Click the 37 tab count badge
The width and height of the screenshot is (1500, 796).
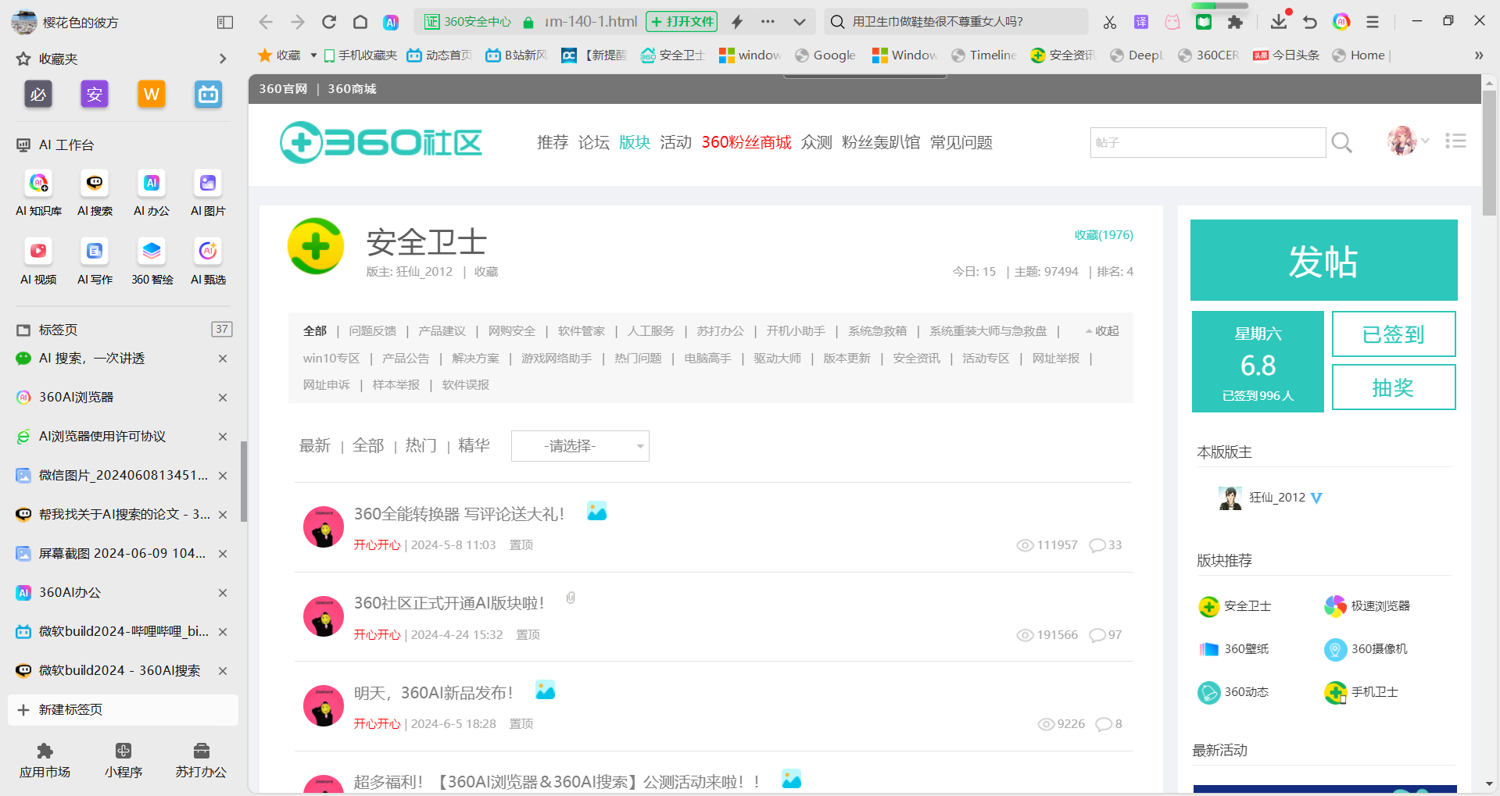[222, 330]
